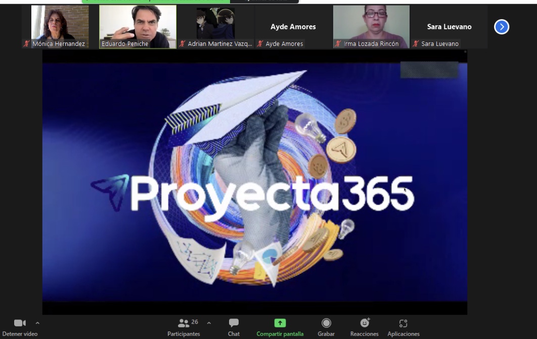Select Sara Luevano participant tile
537x339 pixels.
pyautogui.click(x=449, y=27)
